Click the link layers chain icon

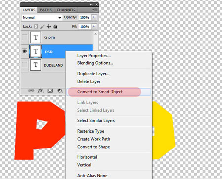(x=31, y=90)
